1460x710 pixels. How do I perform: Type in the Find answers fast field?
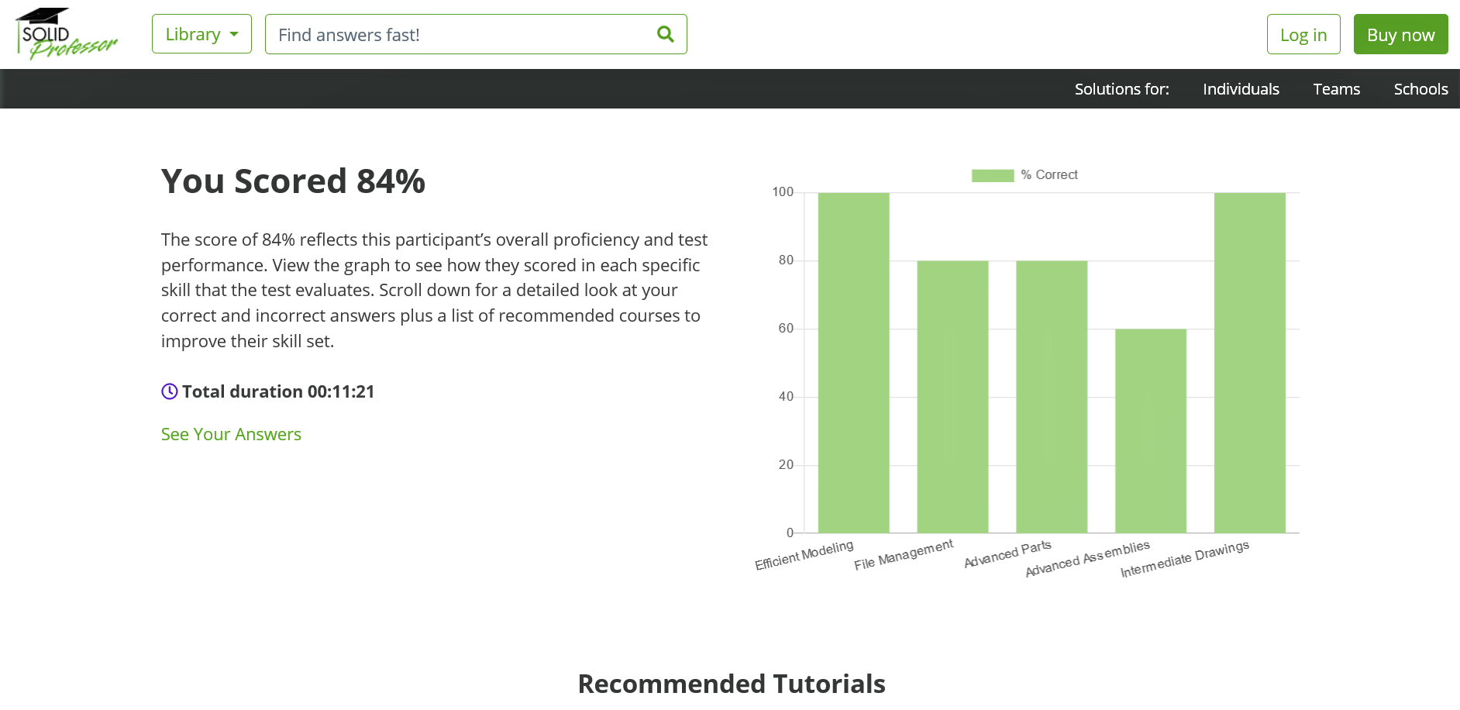(x=461, y=34)
